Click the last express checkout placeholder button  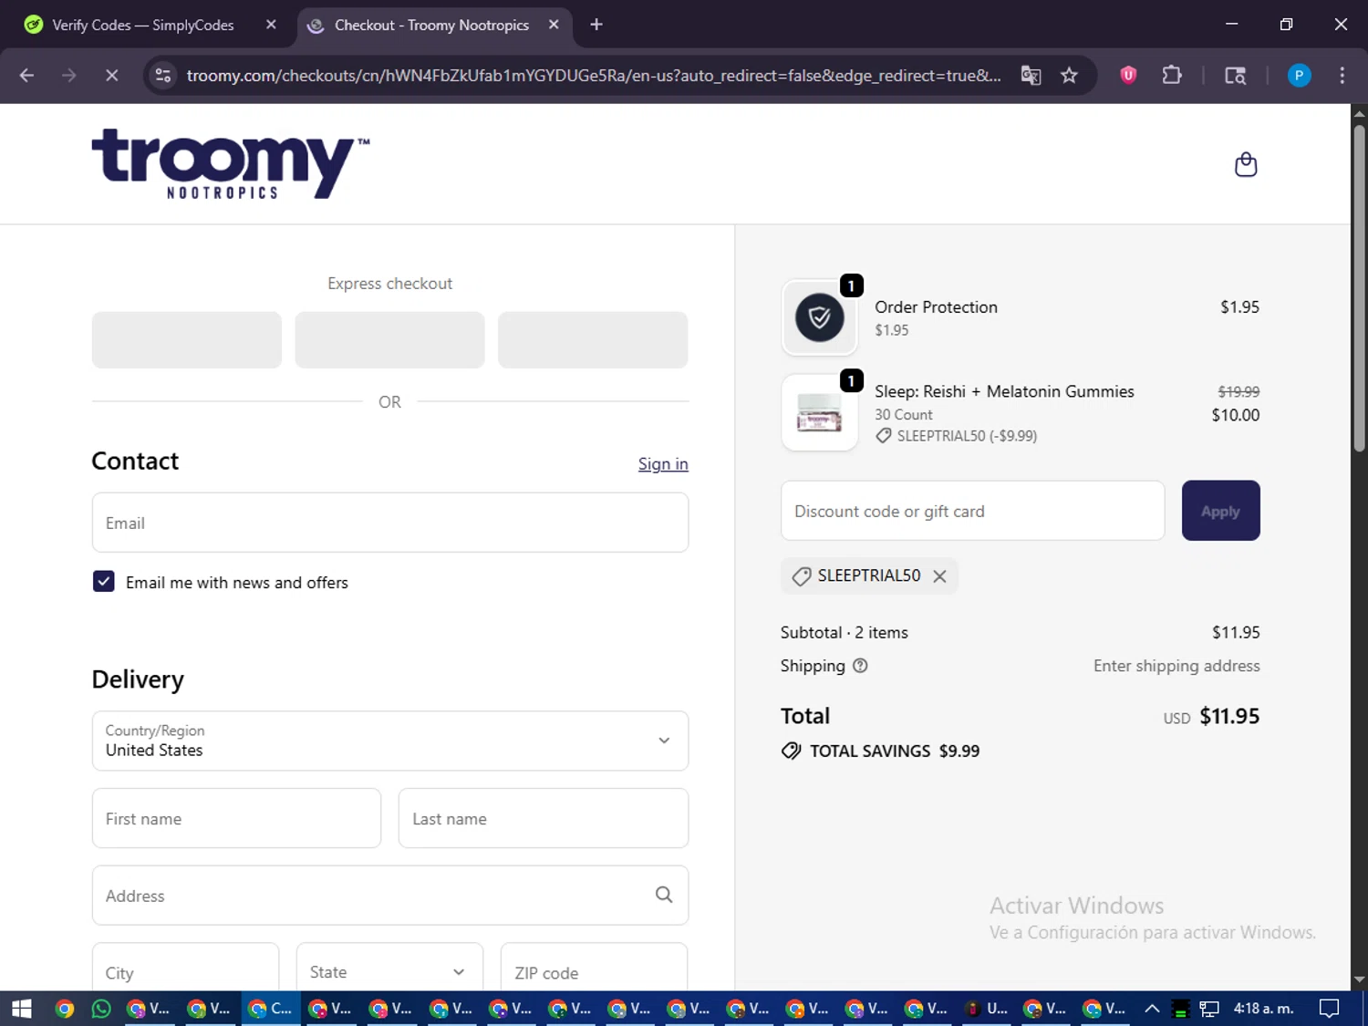(x=593, y=340)
